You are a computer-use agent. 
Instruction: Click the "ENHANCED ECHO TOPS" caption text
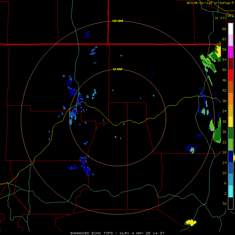click(92, 233)
